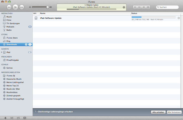Screen dimensions: 183x120
Task: Click the Podcasts badge showing 5
Action: click(30, 27)
